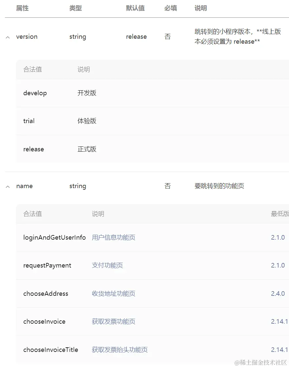The image size is (289, 368).
Task: Select loginAndGetUserInfo value
Action: point(54,238)
